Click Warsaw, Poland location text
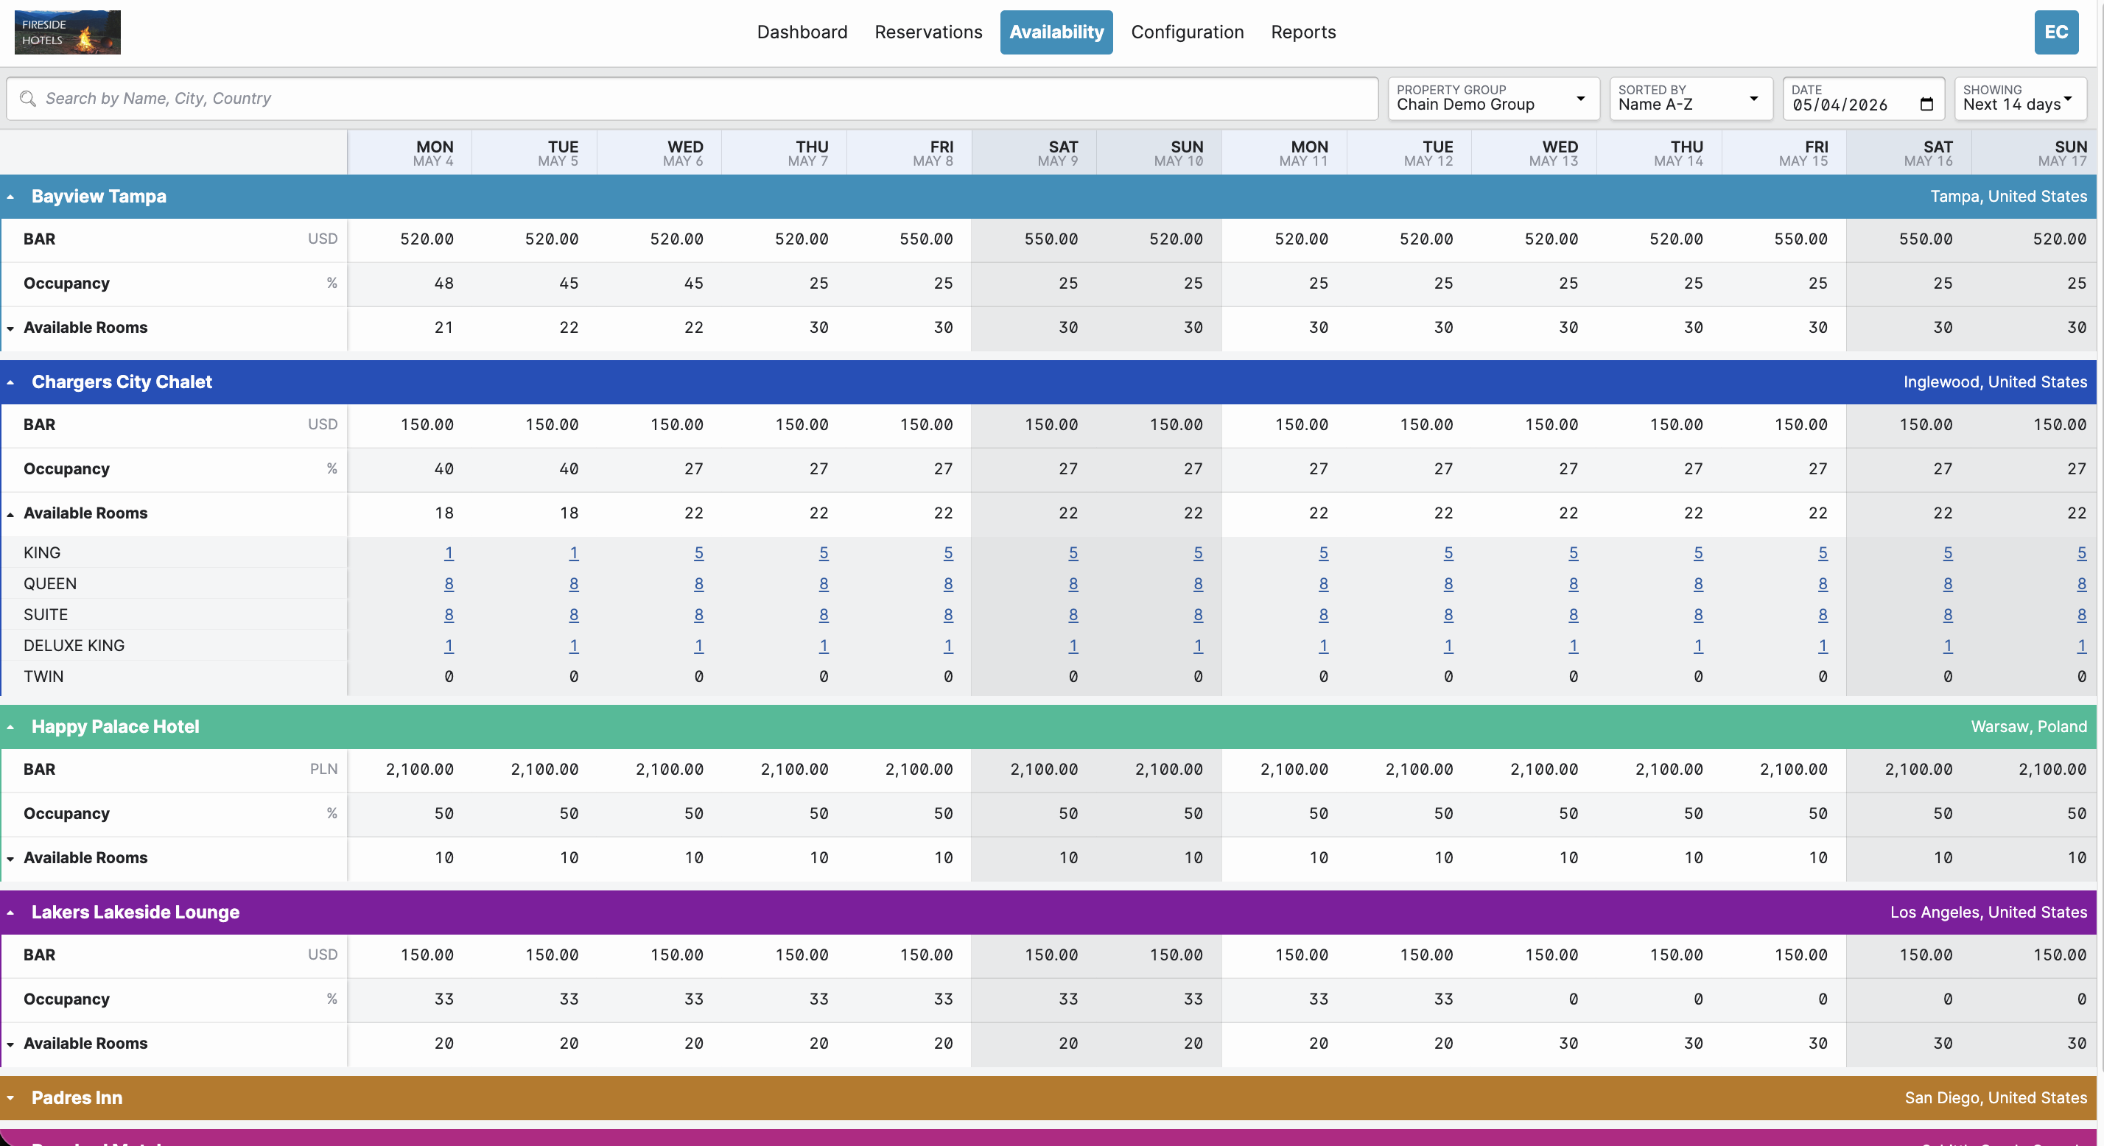This screenshot has width=2104, height=1146. click(2029, 727)
